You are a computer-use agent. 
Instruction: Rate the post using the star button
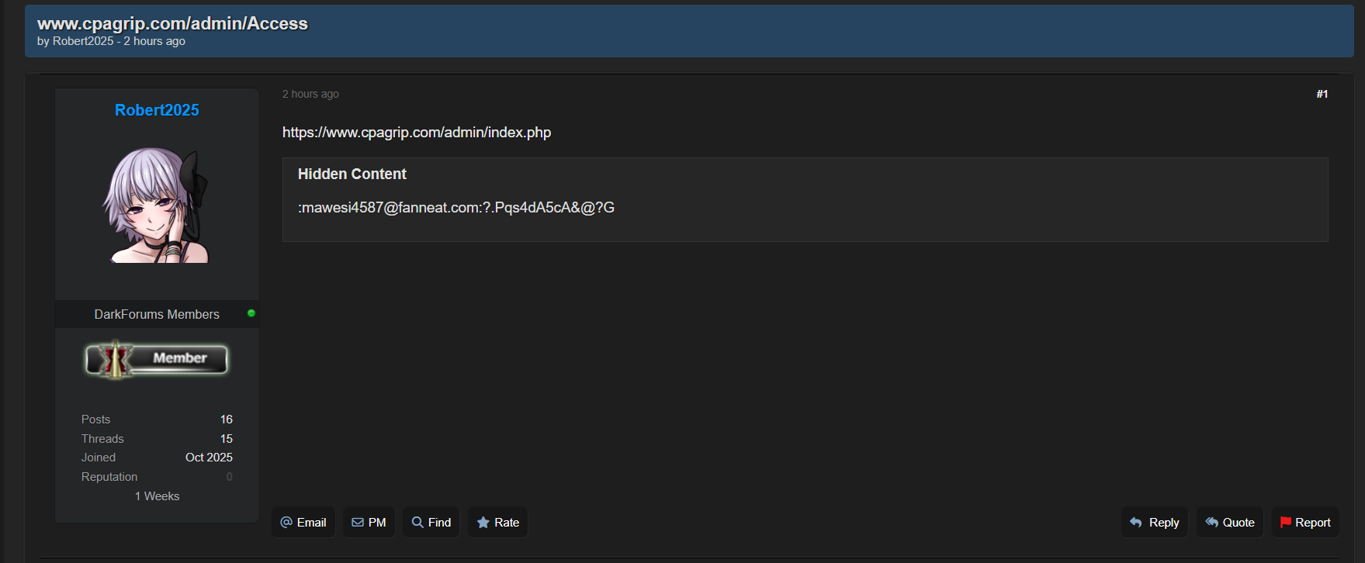coord(497,523)
